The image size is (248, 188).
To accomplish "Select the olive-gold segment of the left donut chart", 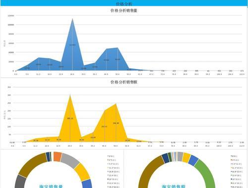I will pyautogui.click(x=33, y=165).
